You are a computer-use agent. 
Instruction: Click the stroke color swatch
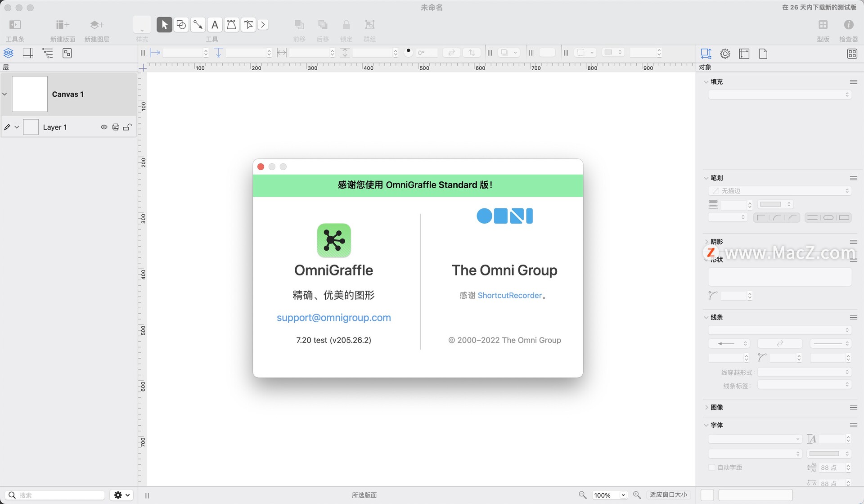(775, 204)
